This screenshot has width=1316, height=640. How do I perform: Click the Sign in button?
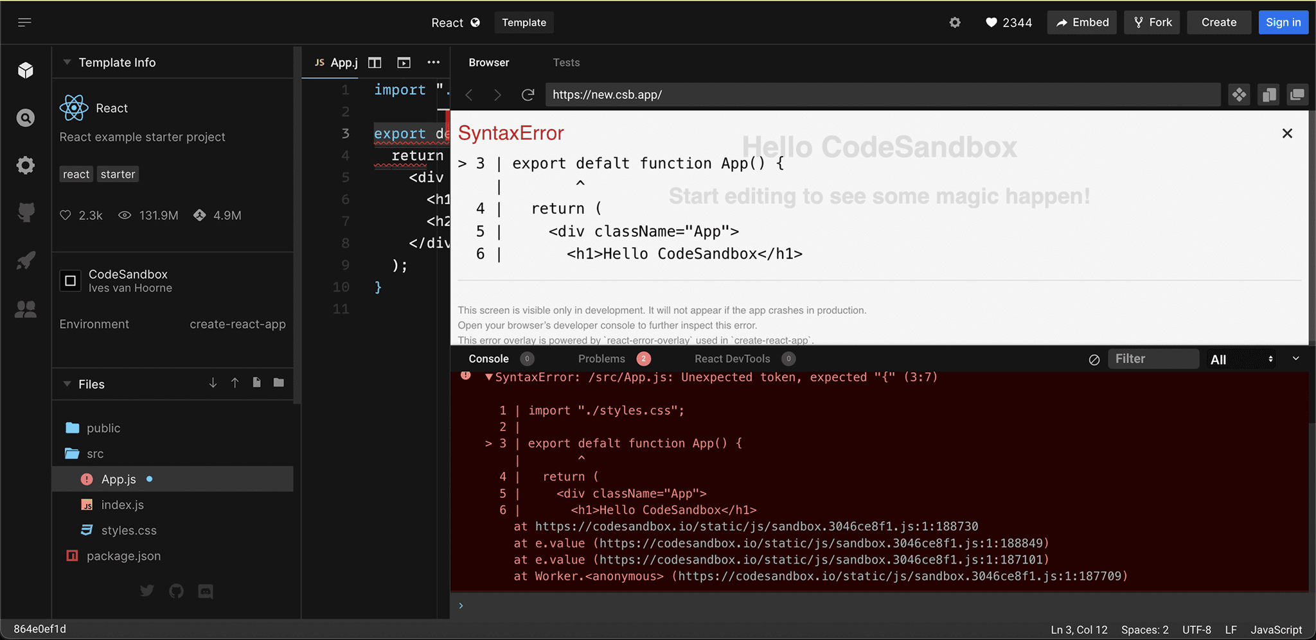[x=1283, y=22]
